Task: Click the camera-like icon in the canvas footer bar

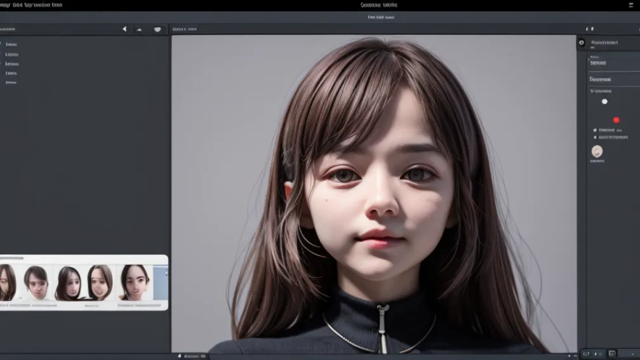Action: tap(203, 356)
